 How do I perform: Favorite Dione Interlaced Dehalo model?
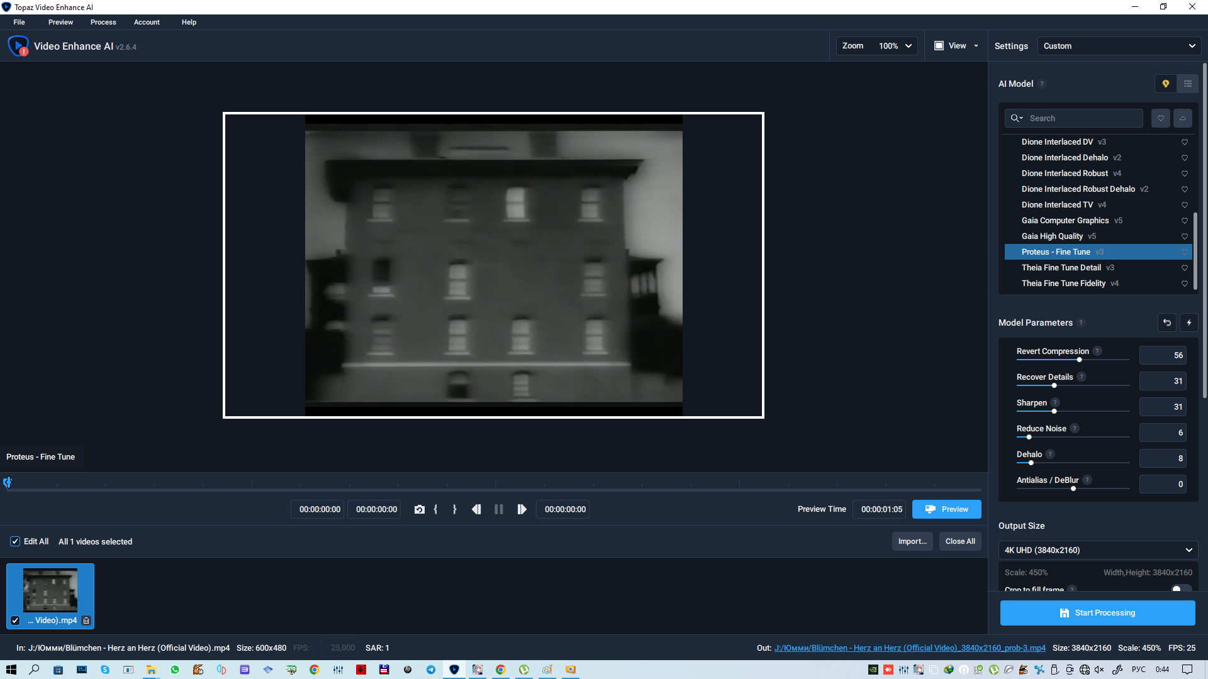pyautogui.click(x=1185, y=158)
